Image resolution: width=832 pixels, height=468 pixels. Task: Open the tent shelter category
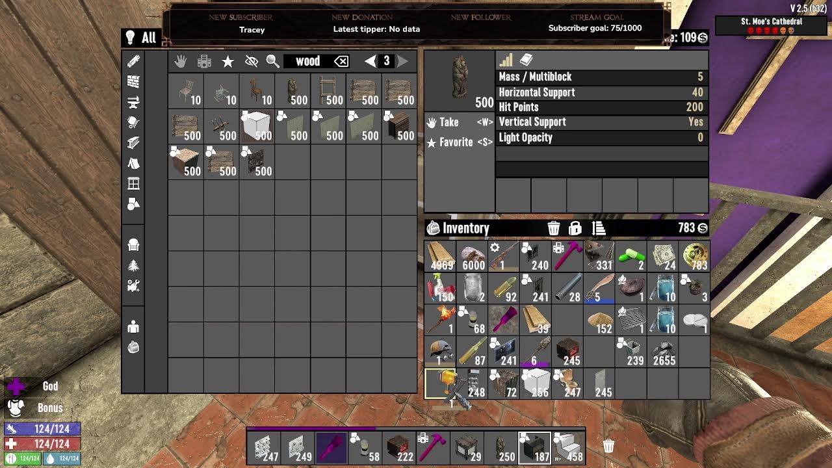pyautogui.click(x=133, y=163)
